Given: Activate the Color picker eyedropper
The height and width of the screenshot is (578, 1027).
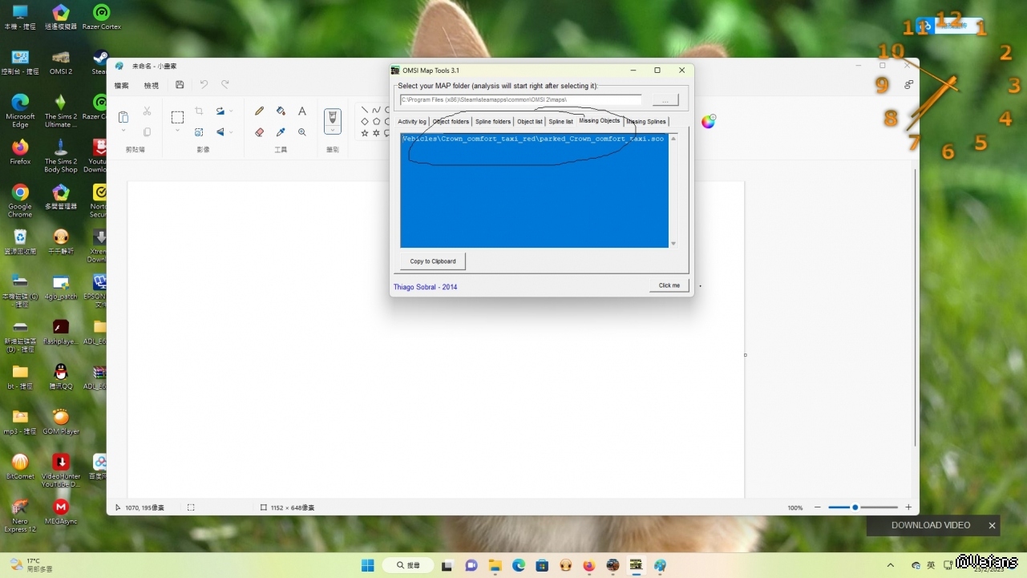Looking at the screenshot, I should click(281, 132).
